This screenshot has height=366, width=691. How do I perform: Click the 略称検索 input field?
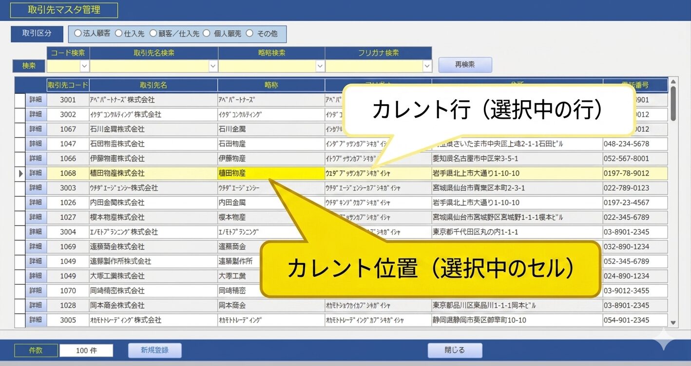tap(267, 66)
